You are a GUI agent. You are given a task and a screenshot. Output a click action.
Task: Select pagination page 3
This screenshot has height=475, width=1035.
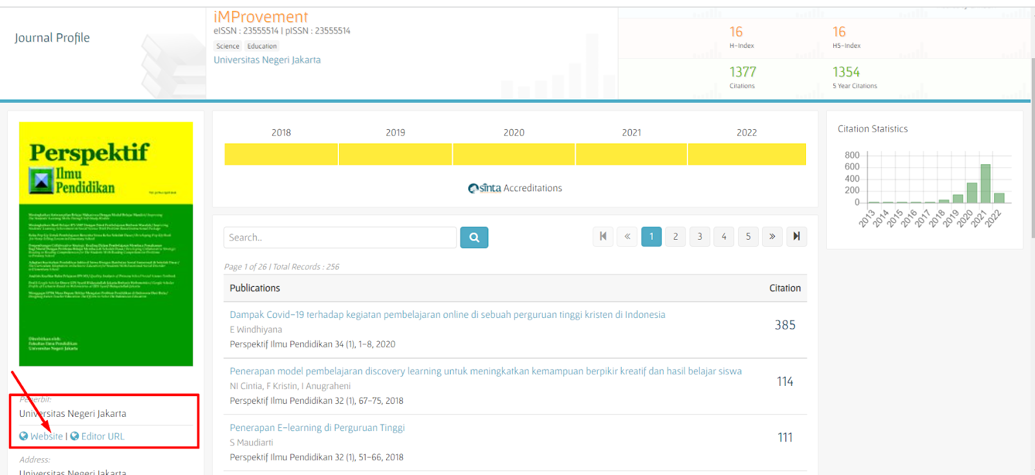click(x=700, y=237)
